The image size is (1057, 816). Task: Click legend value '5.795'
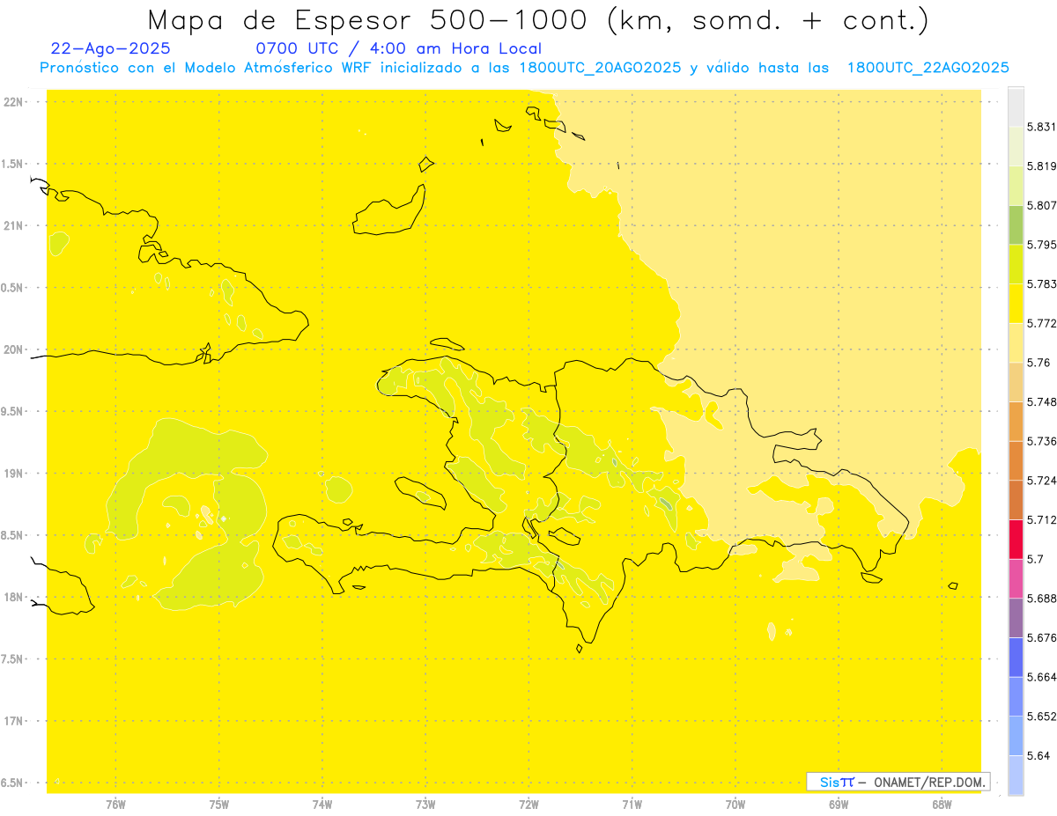pyautogui.click(x=1041, y=245)
